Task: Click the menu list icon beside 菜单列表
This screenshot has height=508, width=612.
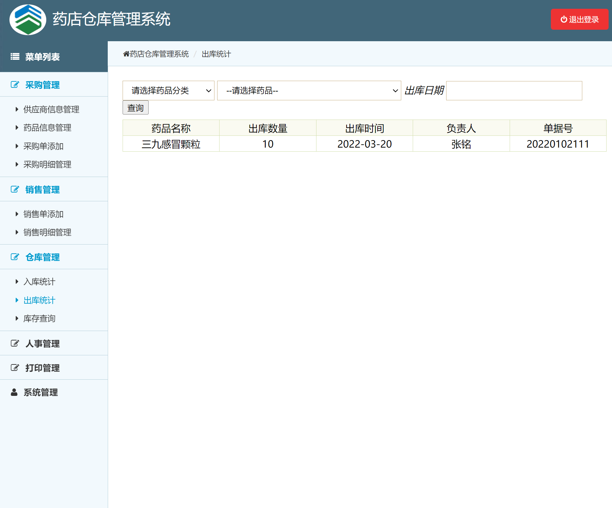Action: (15, 57)
